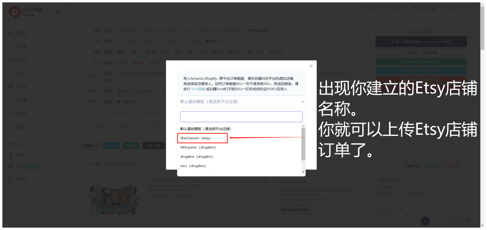The image size is (487, 230).
Task: Click 将该地址设为黑名单 button
Action: [295, 210]
